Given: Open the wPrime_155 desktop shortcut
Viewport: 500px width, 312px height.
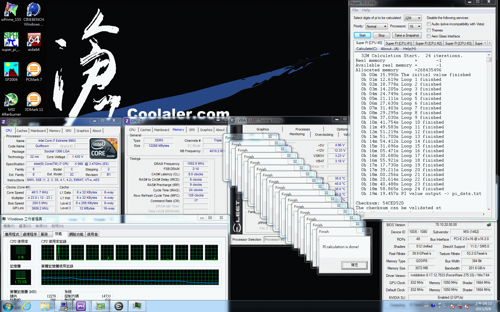Looking at the screenshot, I should [11, 12].
